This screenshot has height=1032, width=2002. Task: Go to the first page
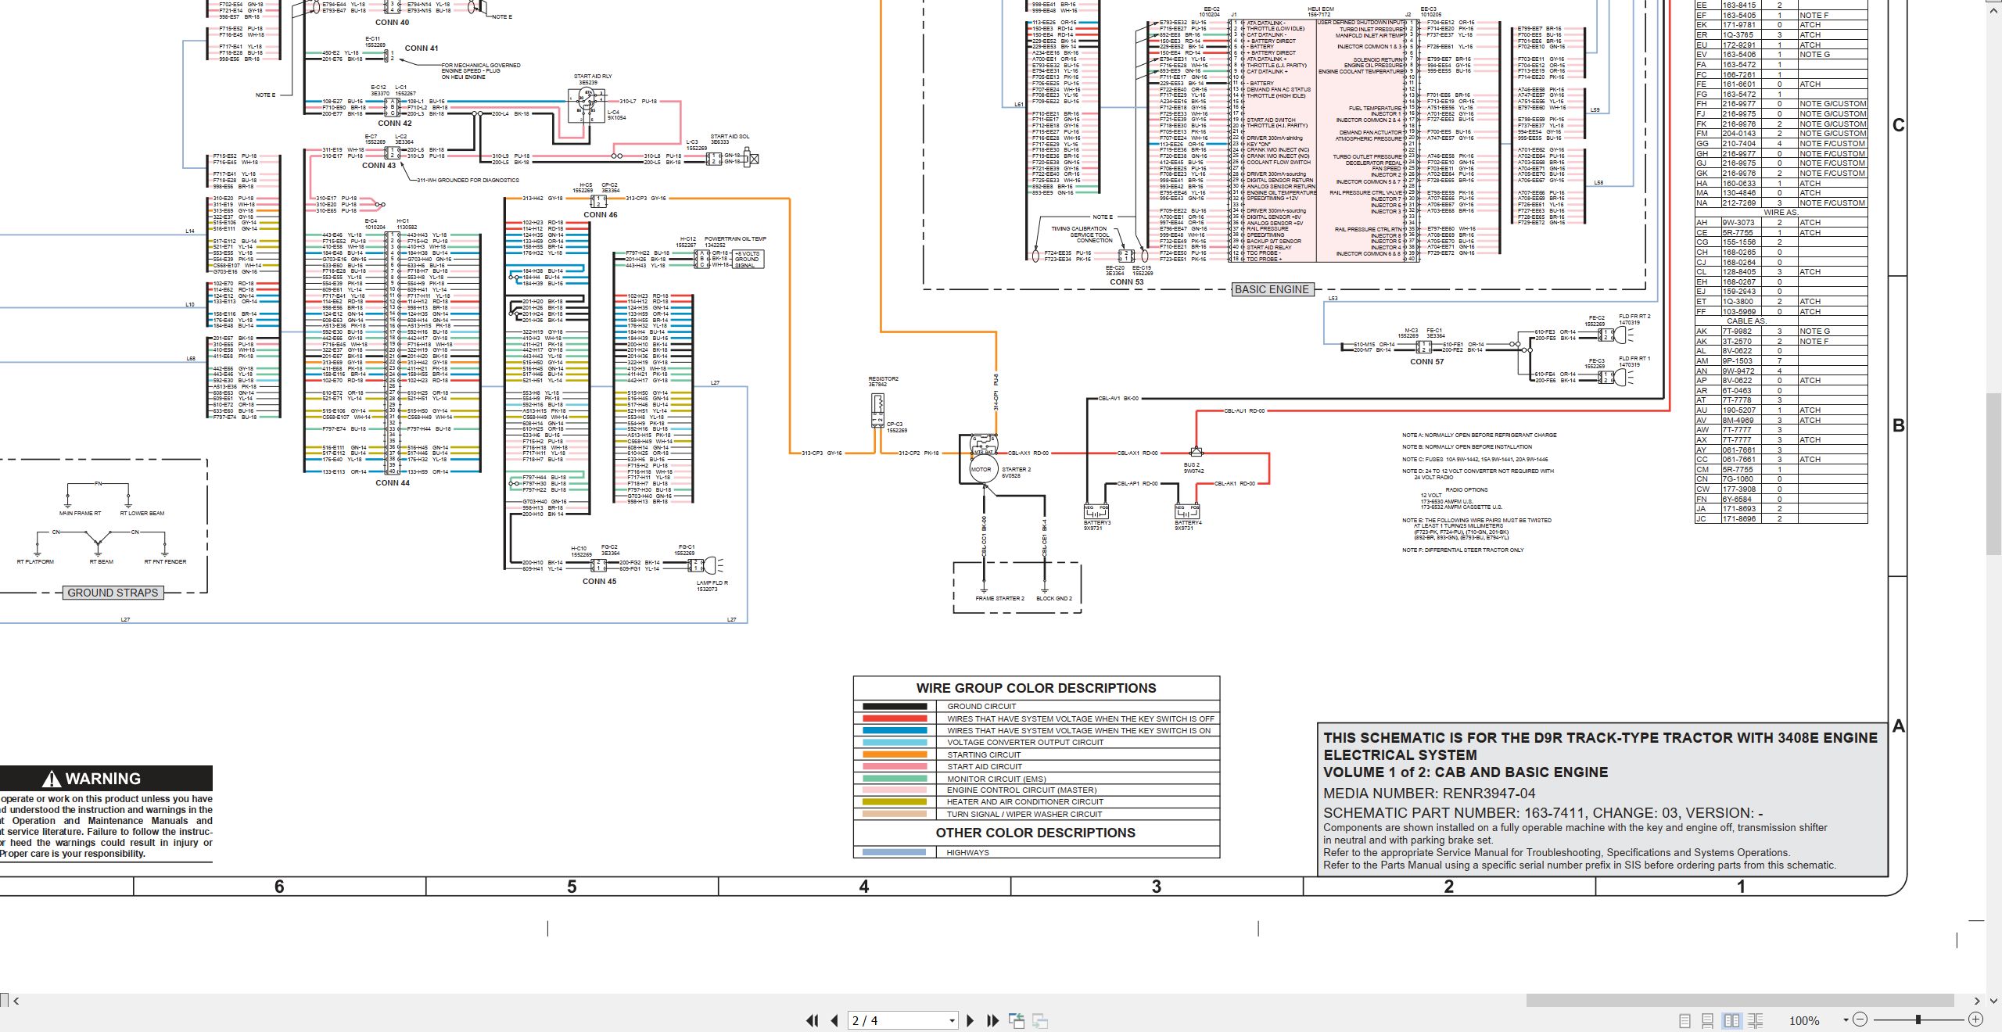click(813, 1020)
